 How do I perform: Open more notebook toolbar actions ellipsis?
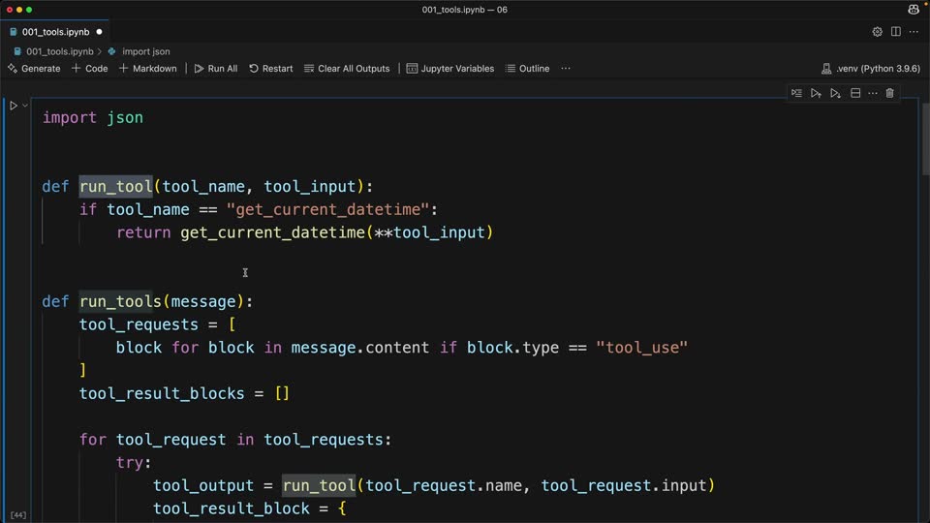[566, 69]
